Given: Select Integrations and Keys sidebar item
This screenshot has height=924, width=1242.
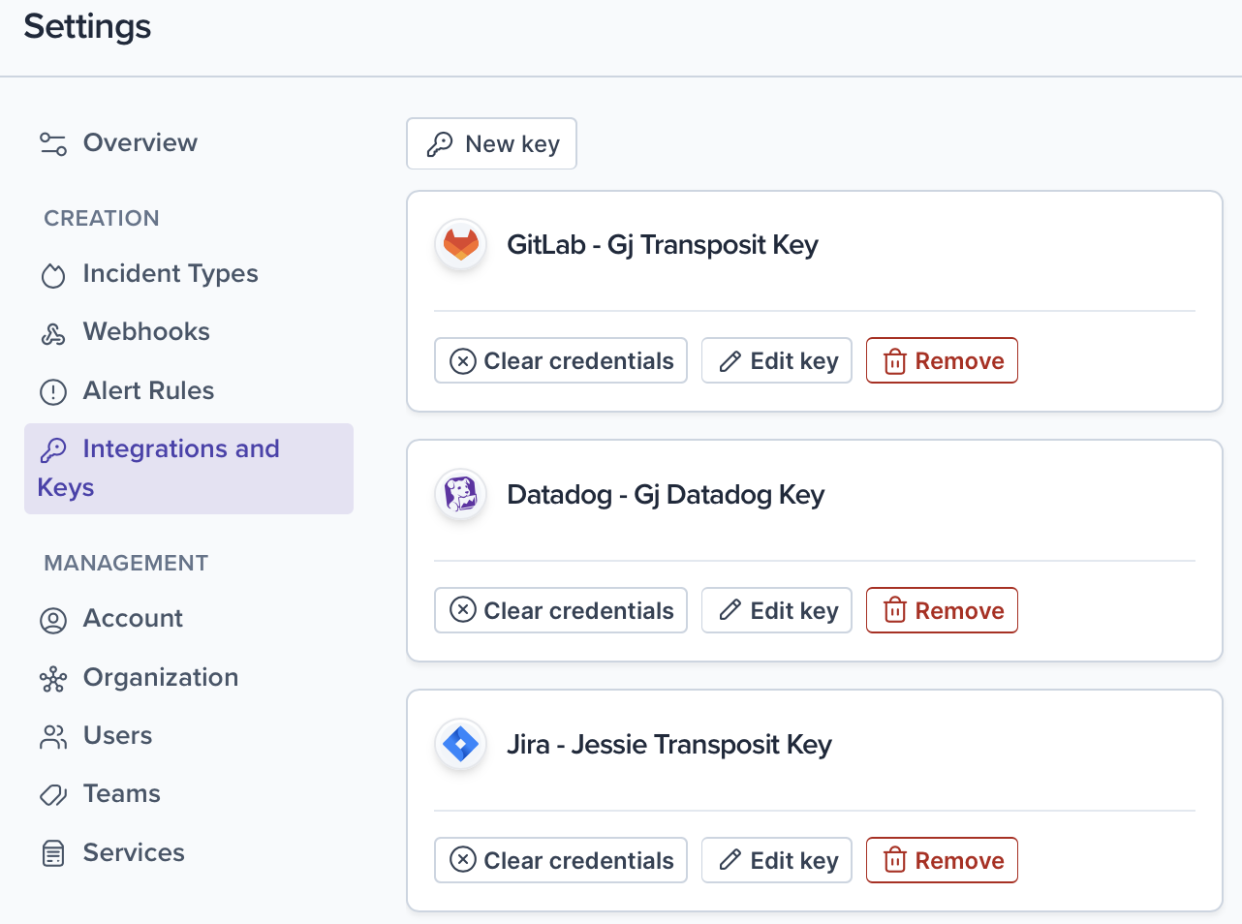Looking at the screenshot, I should click(188, 468).
